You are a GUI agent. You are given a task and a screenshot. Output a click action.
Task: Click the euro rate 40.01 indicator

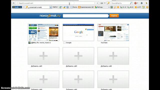coord(130,7)
